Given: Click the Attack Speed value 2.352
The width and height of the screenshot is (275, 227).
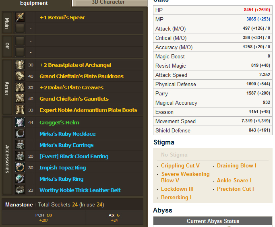Looking at the screenshot, I should [265, 74].
